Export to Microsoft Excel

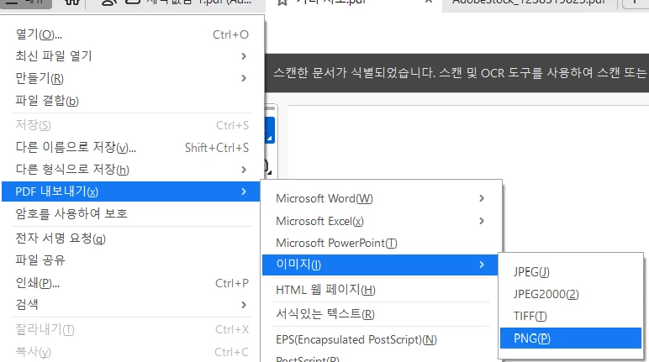(381, 221)
